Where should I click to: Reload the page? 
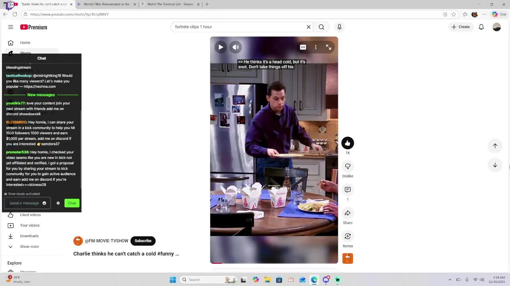pos(15,14)
